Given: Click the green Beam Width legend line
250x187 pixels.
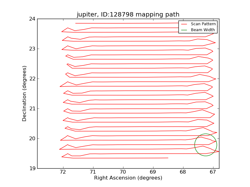Looking at the screenshot, I should point(184,30).
